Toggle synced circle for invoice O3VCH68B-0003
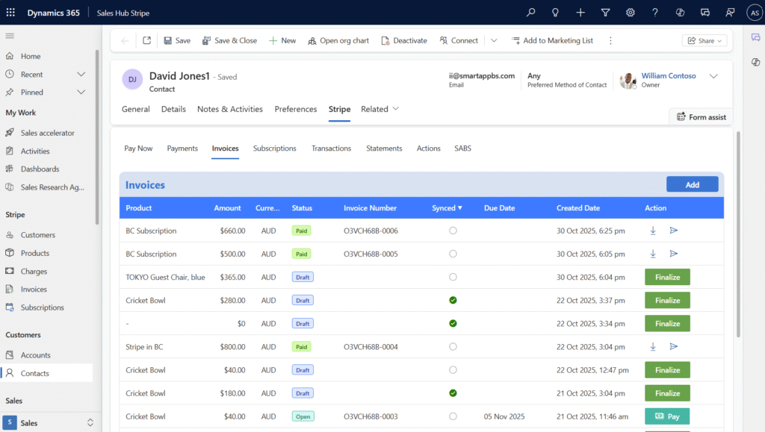Screen dimensions: 765x432 [453, 416]
